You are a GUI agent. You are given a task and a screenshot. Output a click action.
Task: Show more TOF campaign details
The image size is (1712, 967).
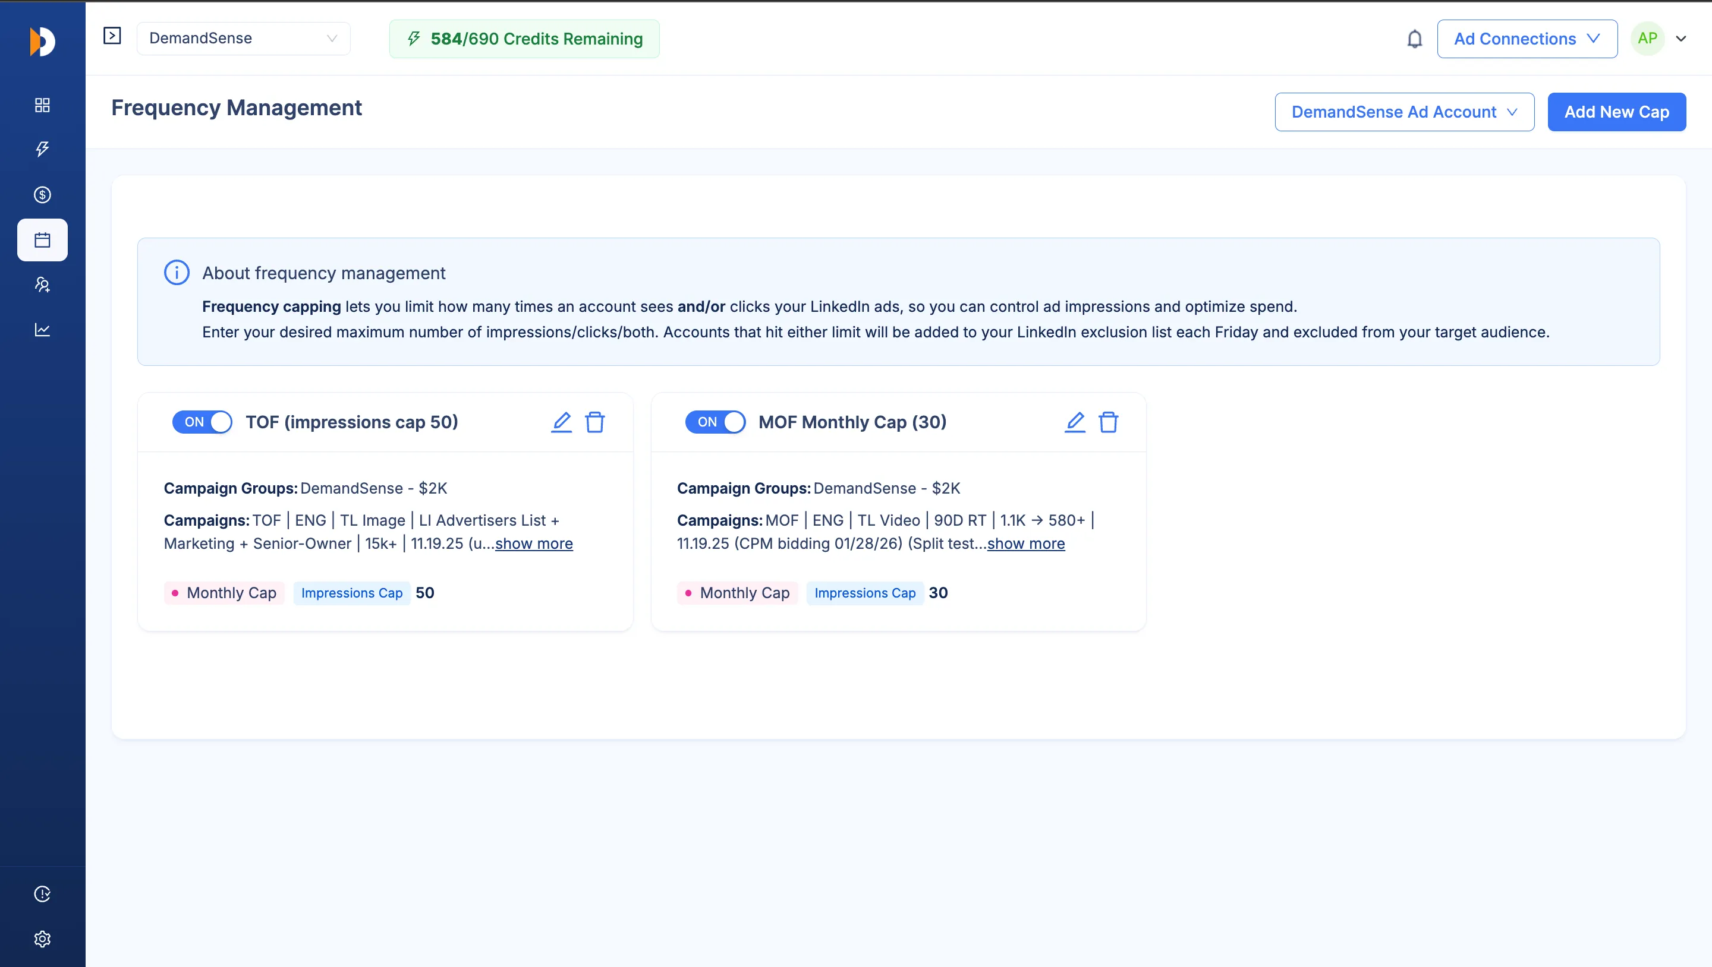[x=534, y=544]
